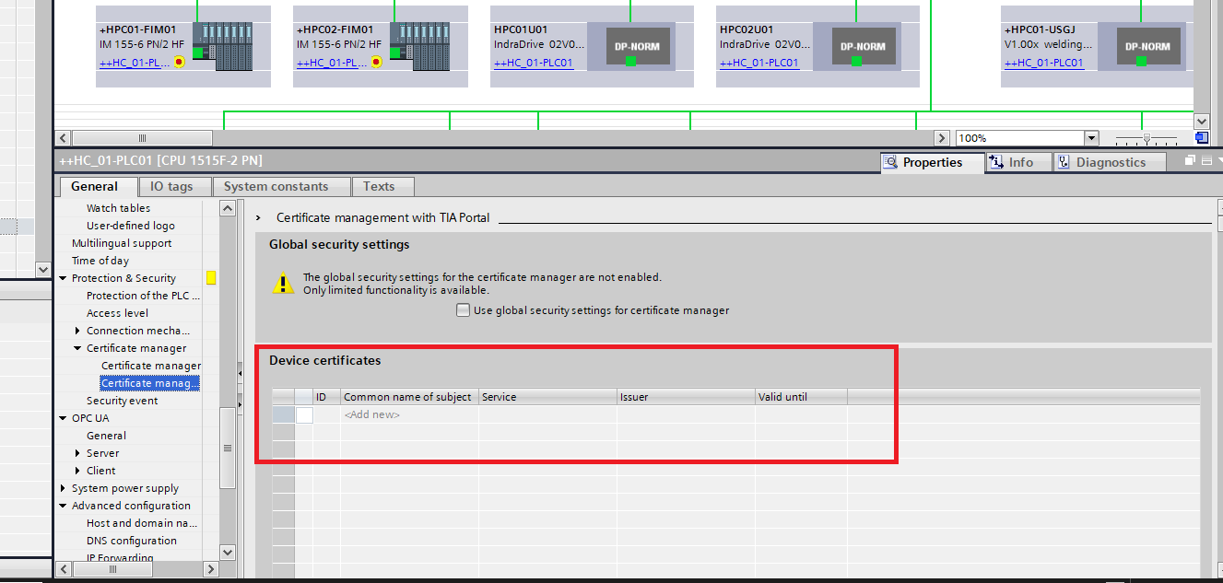Screen dimensions: 1223x583
Task: Click the Valid until column header
Action: click(x=801, y=397)
